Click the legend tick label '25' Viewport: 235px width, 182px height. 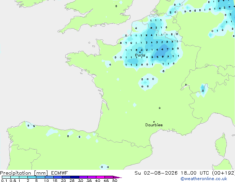point(72,181)
